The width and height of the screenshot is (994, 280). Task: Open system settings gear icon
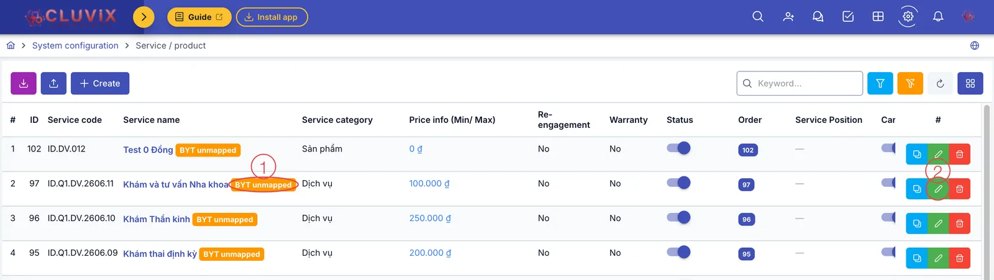click(908, 17)
